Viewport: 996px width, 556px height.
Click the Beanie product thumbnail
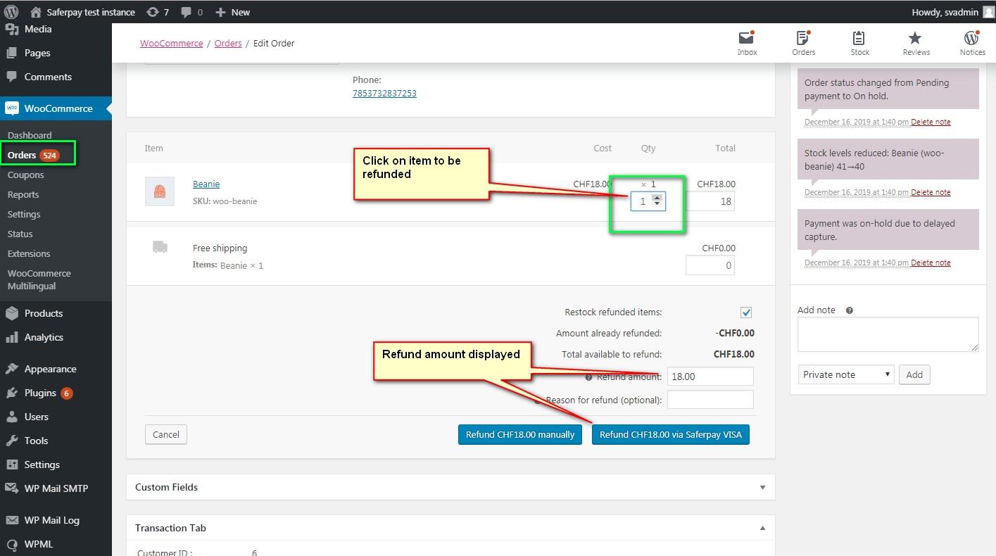[160, 191]
